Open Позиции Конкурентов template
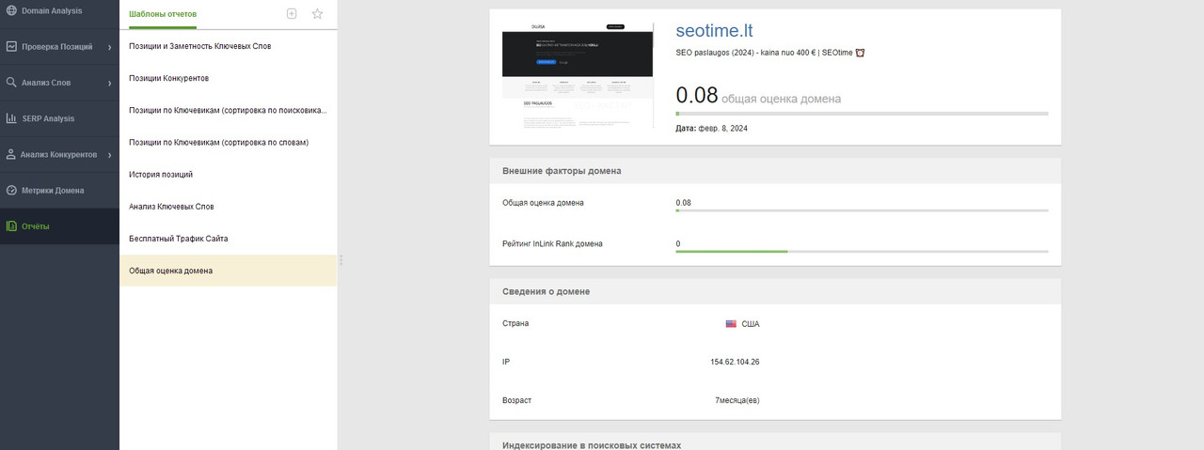This screenshot has width=1204, height=450. (228, 78)
